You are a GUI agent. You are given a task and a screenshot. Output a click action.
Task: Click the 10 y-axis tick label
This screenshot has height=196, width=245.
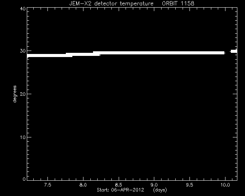click(x=23, y=137)
